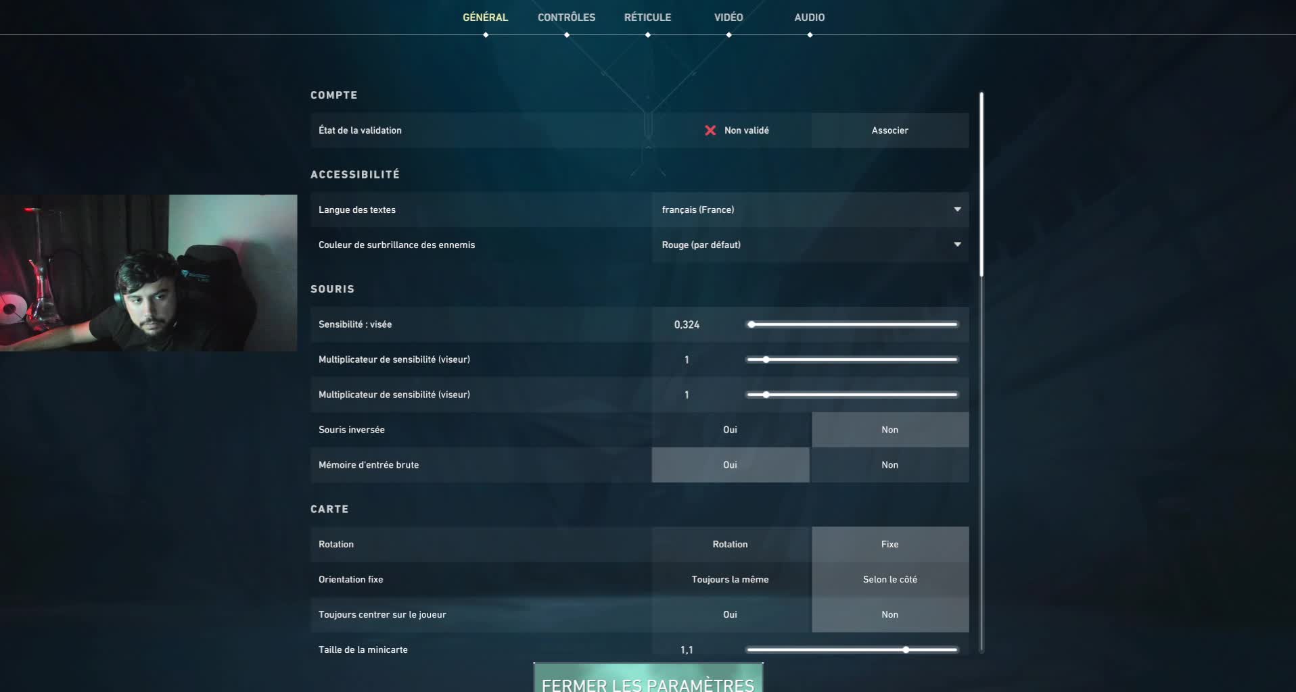Go to the VIDÉO tab

click(728, 18)
